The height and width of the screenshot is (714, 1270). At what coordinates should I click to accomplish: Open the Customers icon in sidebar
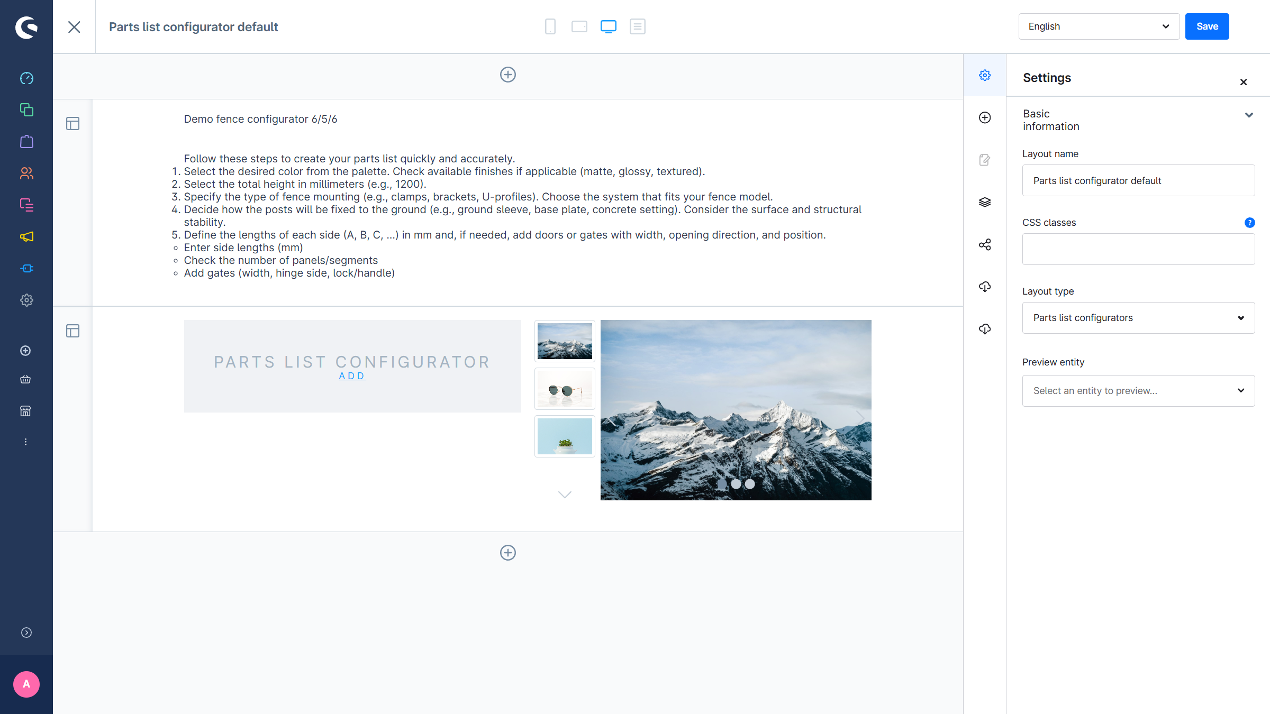[x=26, y=173]
